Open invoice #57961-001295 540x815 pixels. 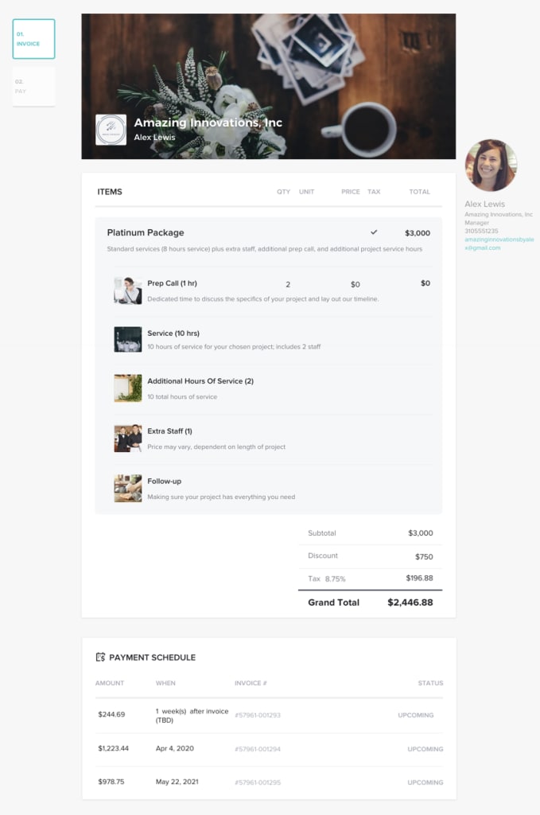pyautogui.click(x=258, y=782)
